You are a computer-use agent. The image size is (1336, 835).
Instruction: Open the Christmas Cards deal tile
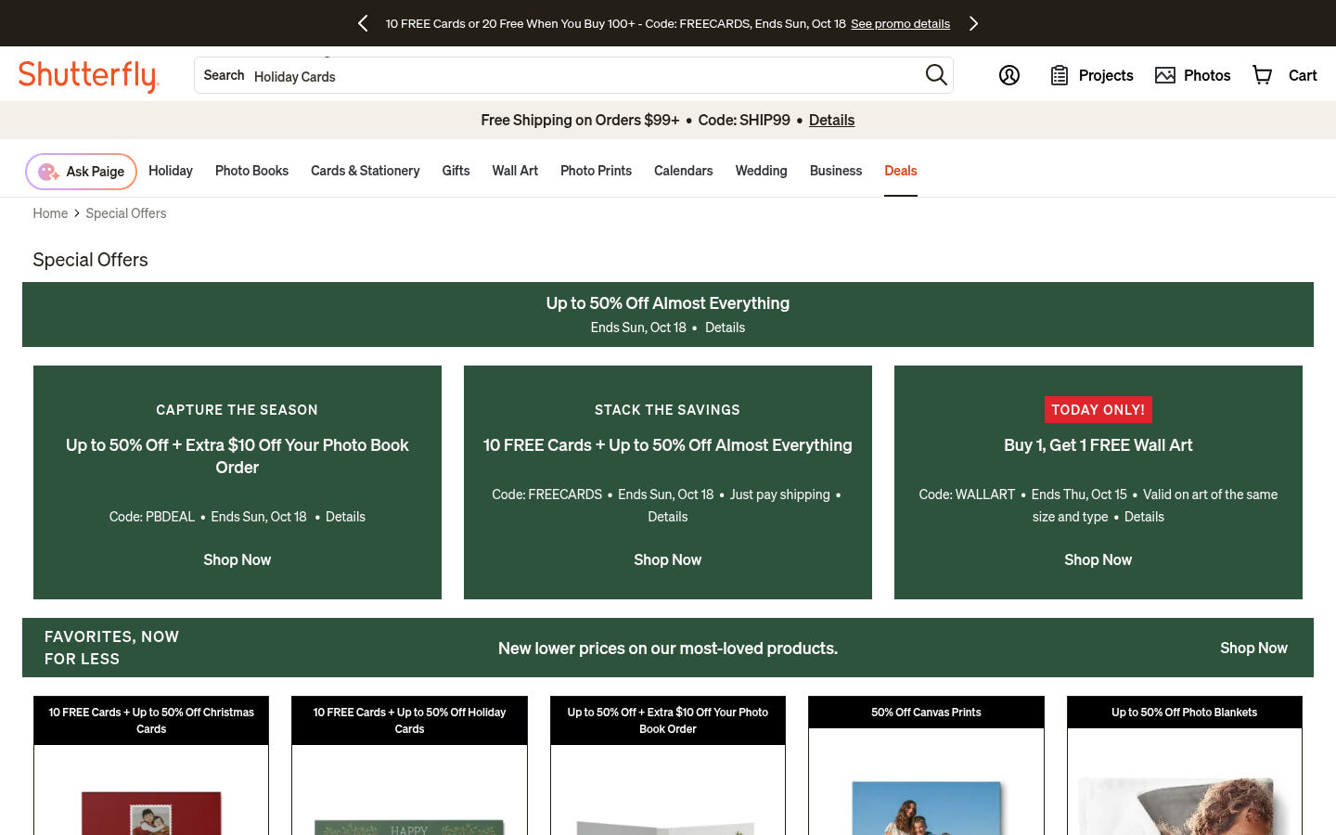coord(151,765)
